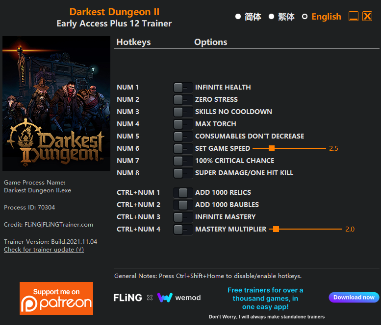Click the MASTERY MULTIPLIER option label
This screenshot has width=381, height=325.
coord(231,229)
